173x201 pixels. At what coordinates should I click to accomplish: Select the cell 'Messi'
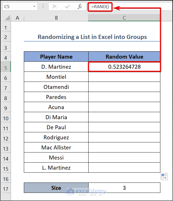[56, 158]
